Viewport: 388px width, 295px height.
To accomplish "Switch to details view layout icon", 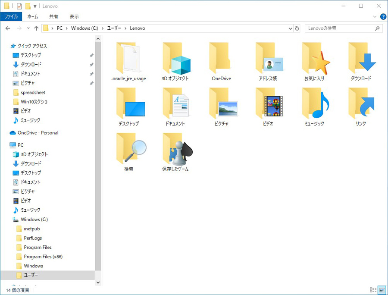I will click(373, 289).
